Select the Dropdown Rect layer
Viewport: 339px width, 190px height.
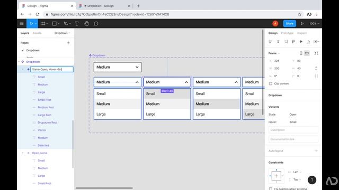pos(47,122)
